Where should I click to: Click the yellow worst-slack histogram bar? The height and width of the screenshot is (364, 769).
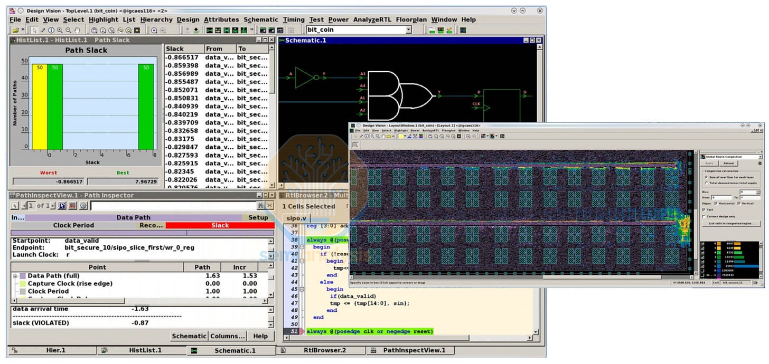[x=40, y=106]
